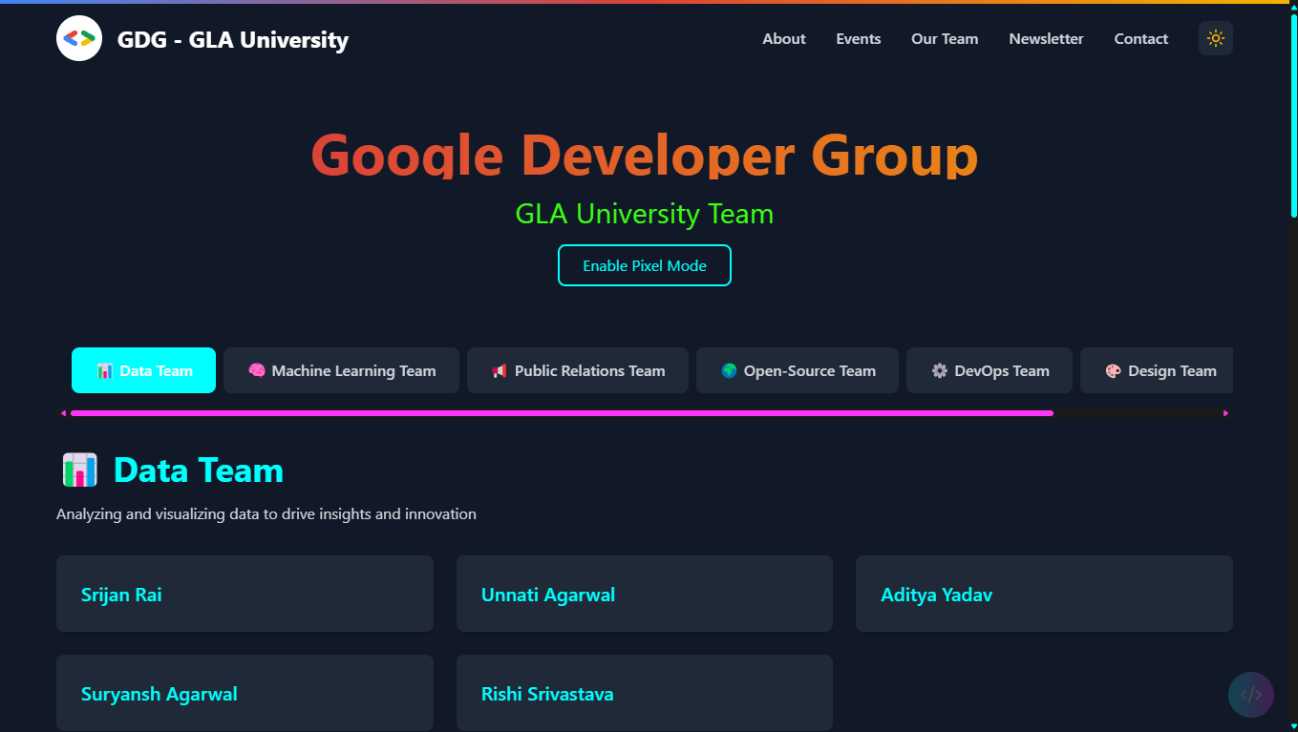This screenshot has width=1298, height=732.
Task: Select the Open-Source Team tab
Action: click(x=798, y=370)
